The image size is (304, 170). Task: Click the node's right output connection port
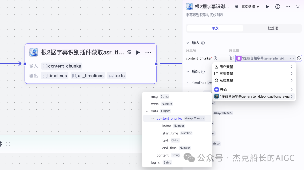click(156, 64)
